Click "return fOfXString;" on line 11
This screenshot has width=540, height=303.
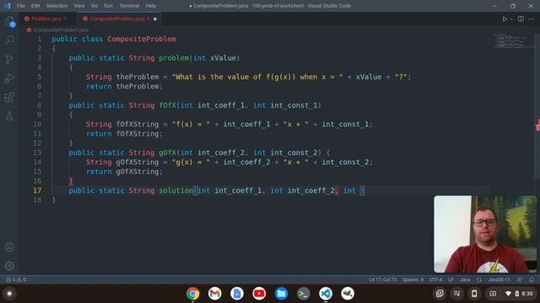pos(124,134)
